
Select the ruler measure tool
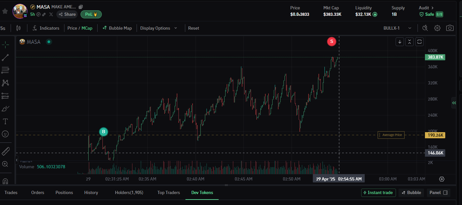5,151
